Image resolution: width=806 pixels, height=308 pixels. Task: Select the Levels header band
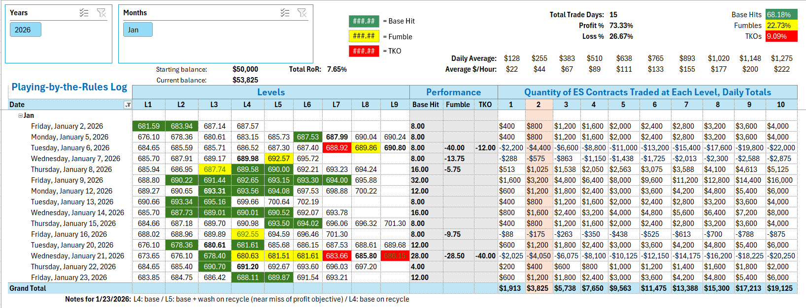click(270, 92)
